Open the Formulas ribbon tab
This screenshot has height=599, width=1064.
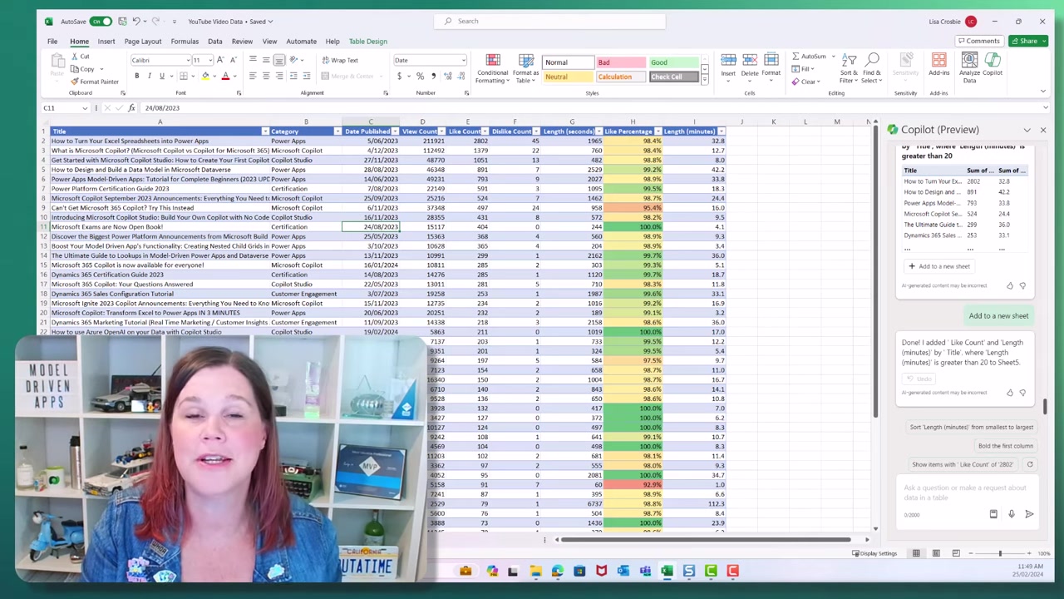(185, 41)
